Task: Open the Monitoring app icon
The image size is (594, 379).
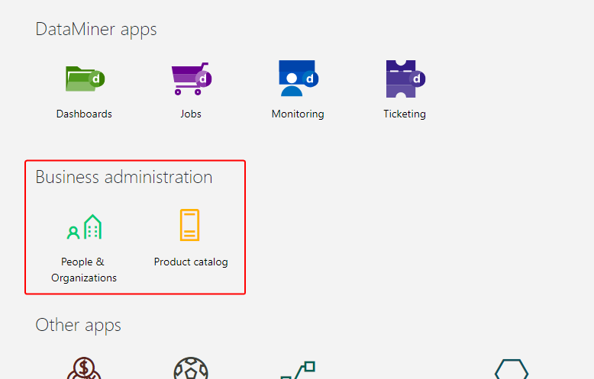Action: click(x=298, y=79)
